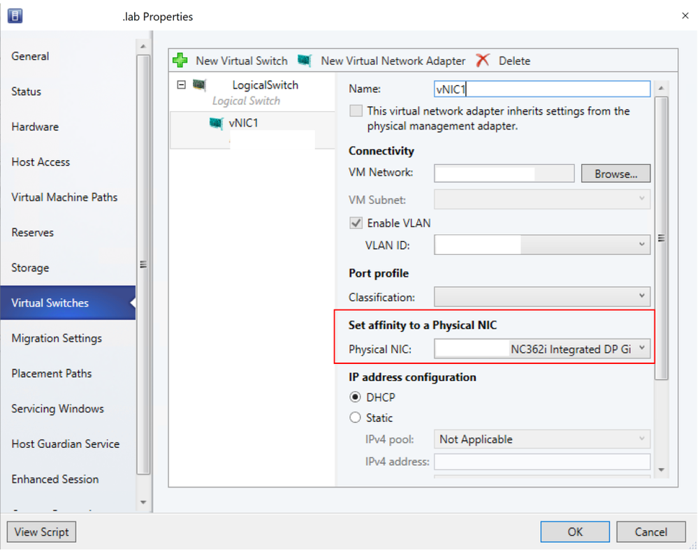Select the DHCP radio button
698x552 pixels.
pos(355,397)
